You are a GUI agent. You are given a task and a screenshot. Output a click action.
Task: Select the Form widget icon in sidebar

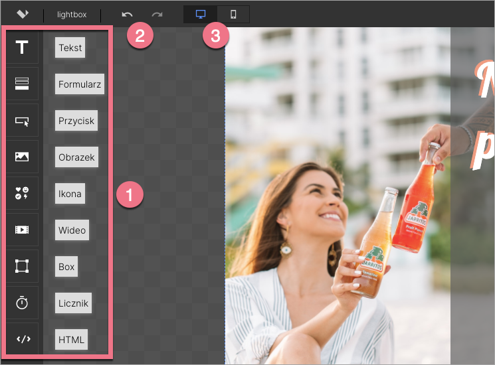[x=22, y=84]
